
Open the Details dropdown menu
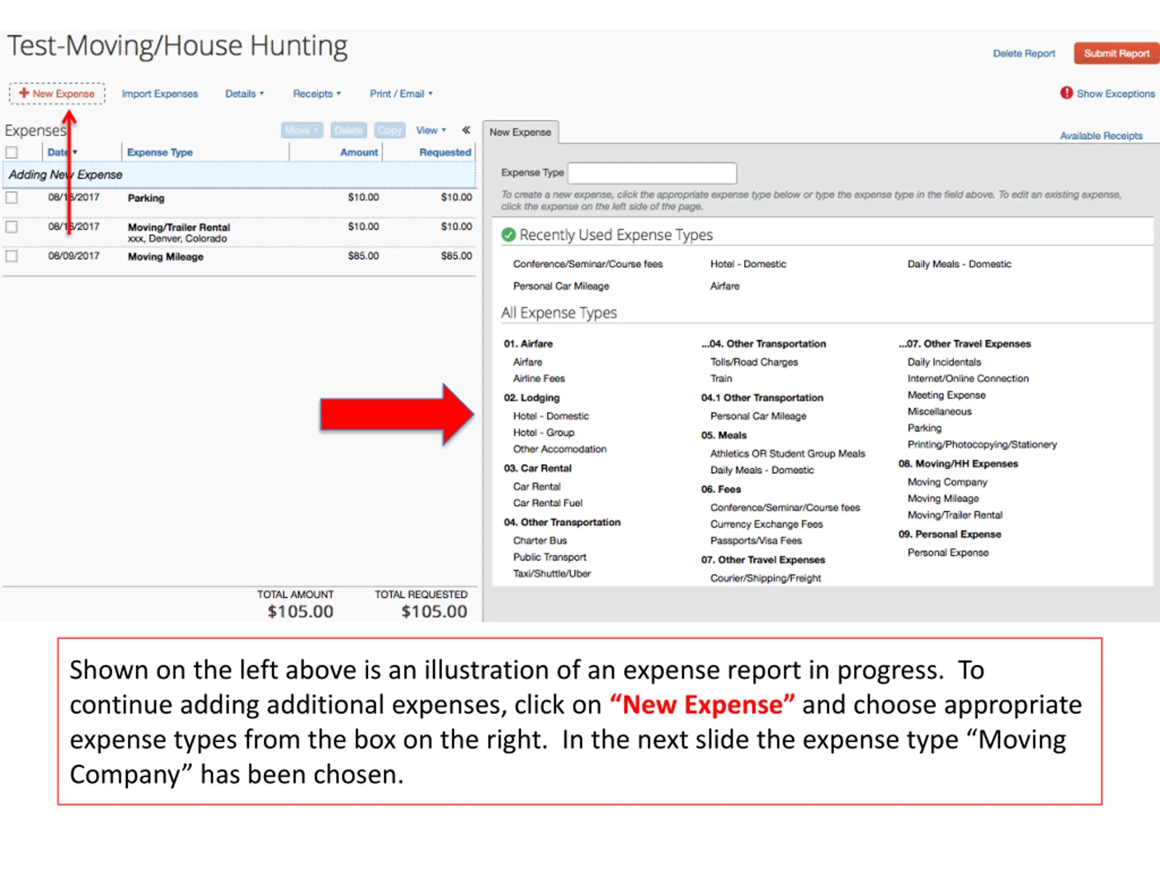[x=244, y=94]
